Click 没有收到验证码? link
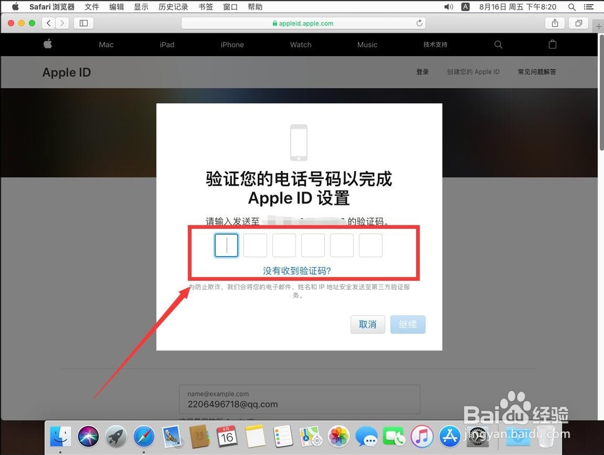This screenshot has width=604, height=455. (297, 271)
